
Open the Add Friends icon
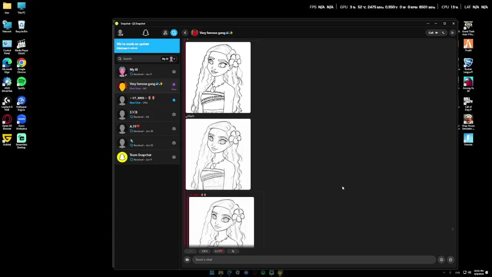tap(165, 33)
